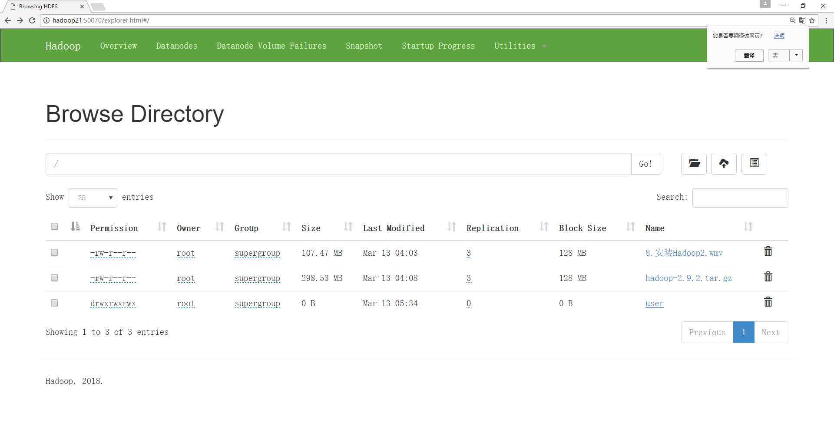Open the Datanodes navigation tab
834x446 pixels.
[177, 46]
